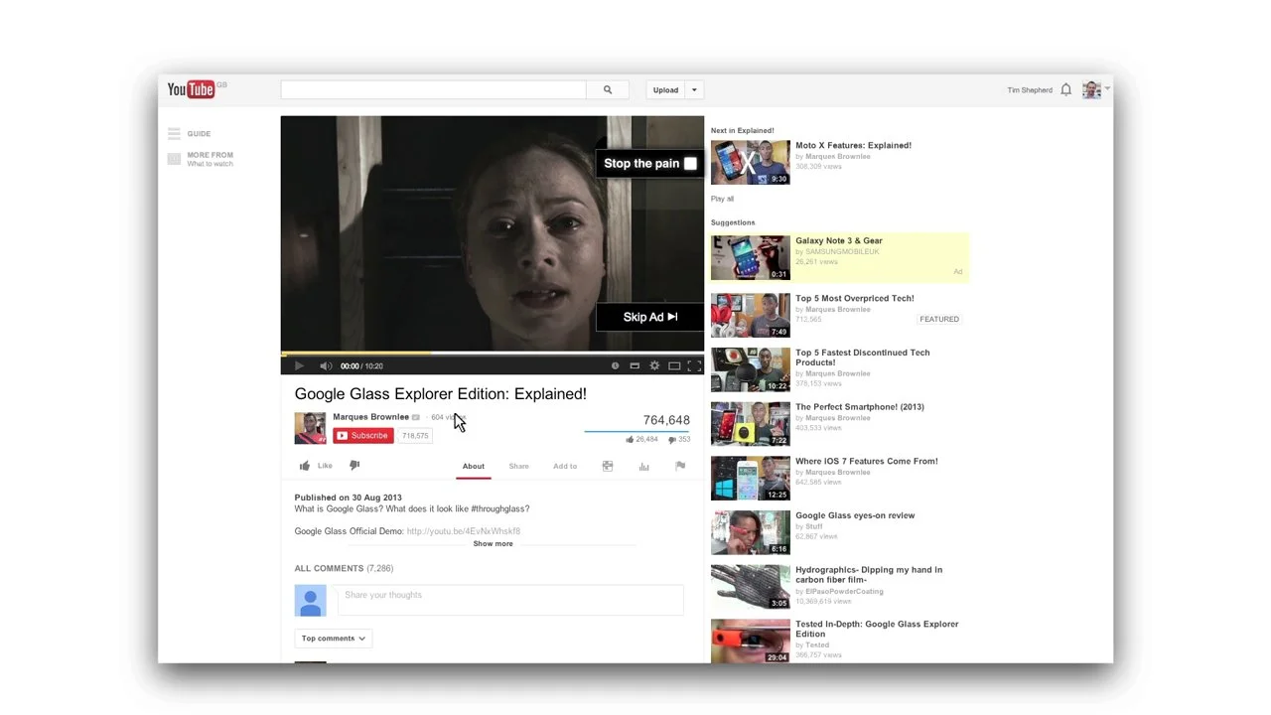Viewport: 1271px width, 715px height.
Task: Click the Share your thoughts comment box
Action: click(x=510, y=600)
